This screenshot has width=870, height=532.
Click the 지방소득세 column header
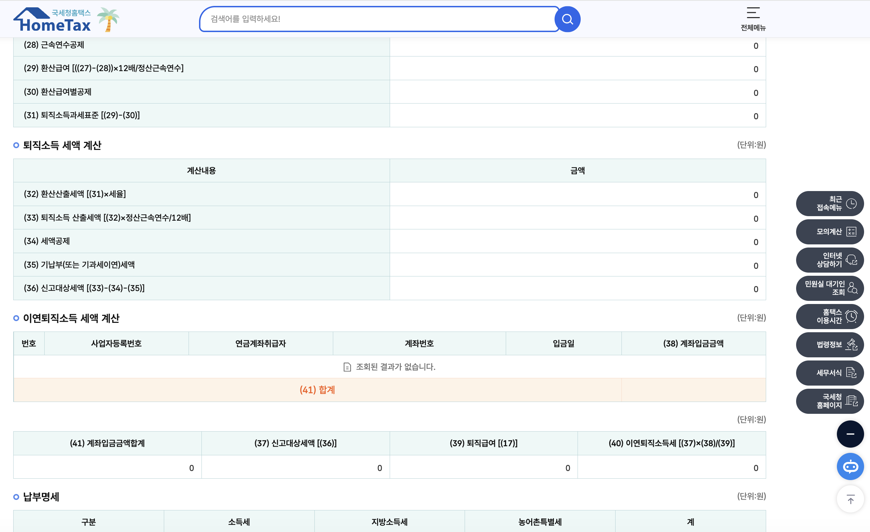click(389, 522)
